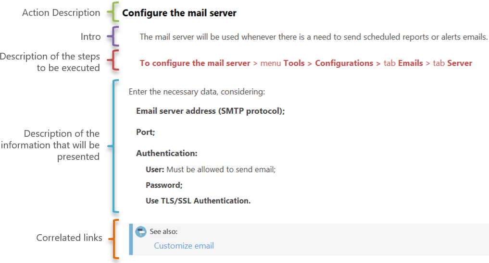Click the Password field description

[x=164, y=185]
